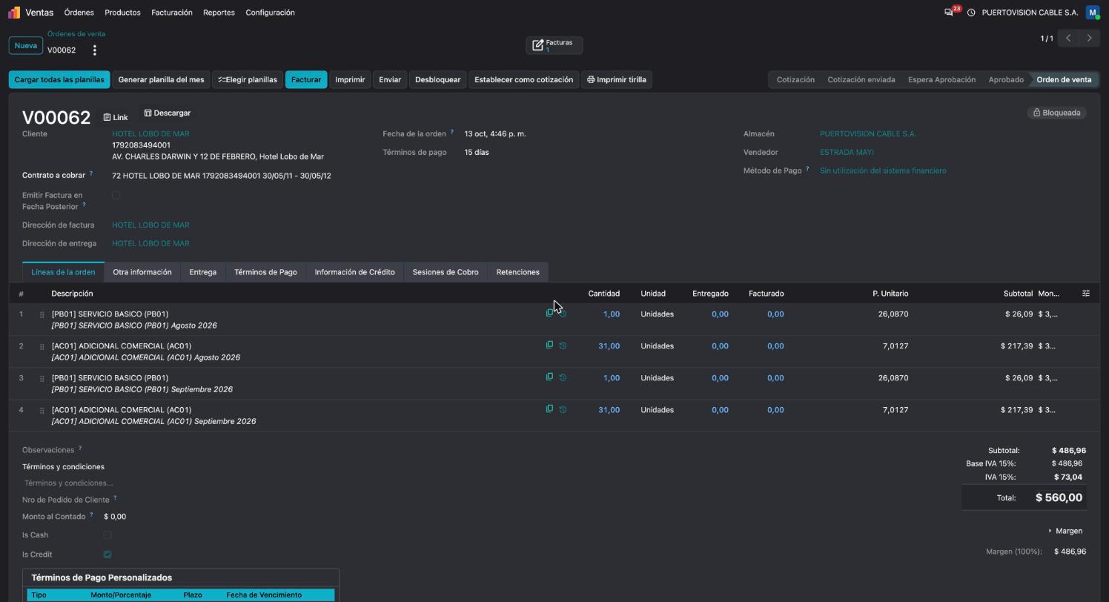Click the Facturar button
Viewport: 1109px width, 602px height.
pyautogui.click(x=306, y=79)
